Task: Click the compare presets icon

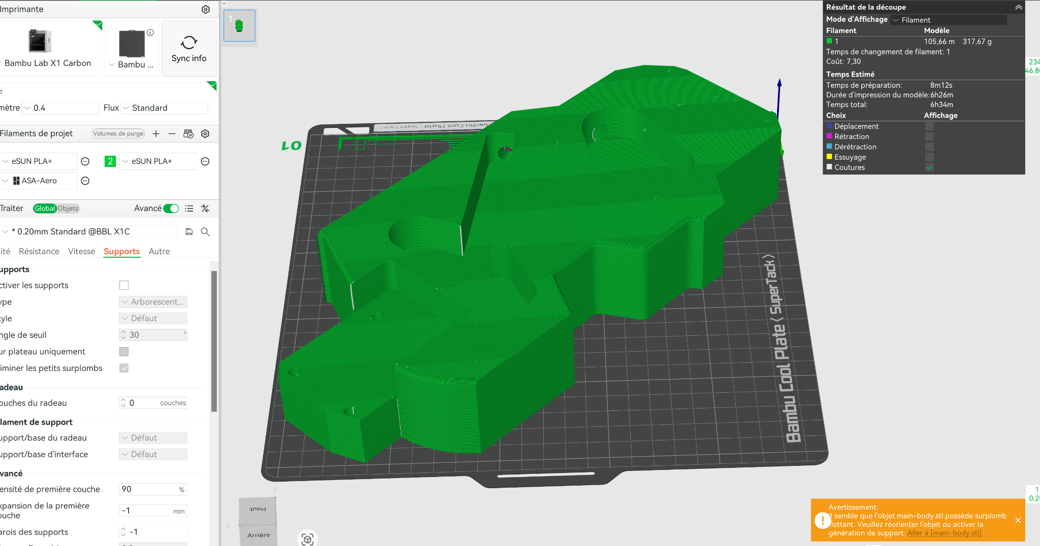Action: [205, 209]
